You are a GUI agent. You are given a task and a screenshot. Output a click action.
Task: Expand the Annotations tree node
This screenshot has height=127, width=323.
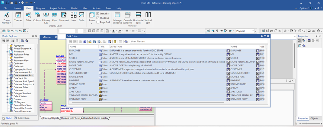click(x=8, y=52)
